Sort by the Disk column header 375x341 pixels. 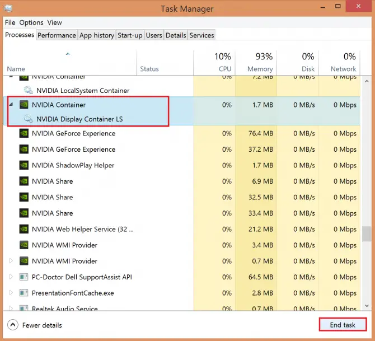pos(298,63)
